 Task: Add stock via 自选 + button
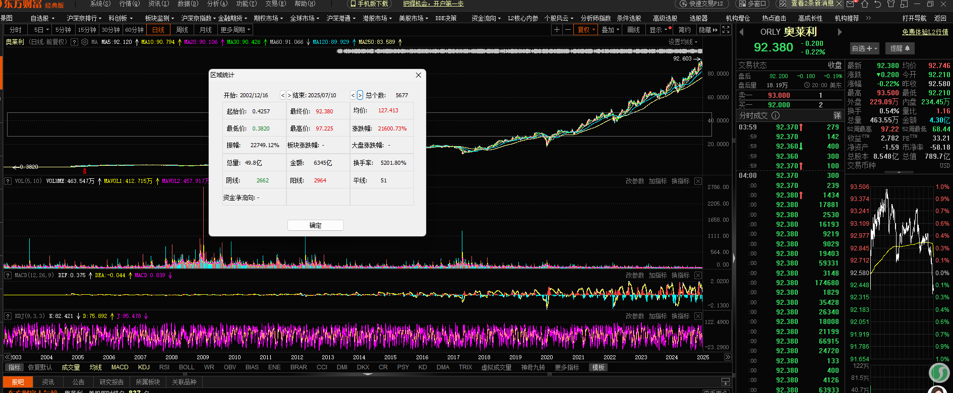point(864,48)
